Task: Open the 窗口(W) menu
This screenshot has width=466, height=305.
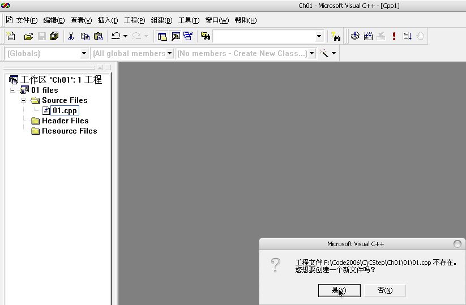Action: click(x=217, y=20)
